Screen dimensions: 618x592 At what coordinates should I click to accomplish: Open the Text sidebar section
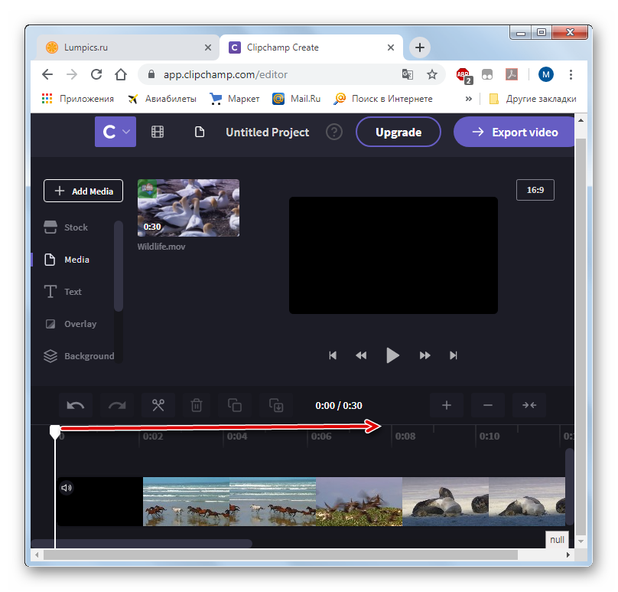coord(73,292)
